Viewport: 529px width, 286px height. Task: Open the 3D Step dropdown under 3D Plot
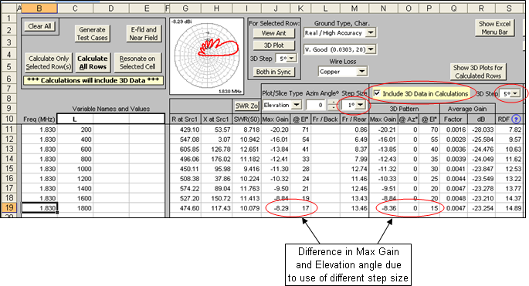(x=291, y=59)
